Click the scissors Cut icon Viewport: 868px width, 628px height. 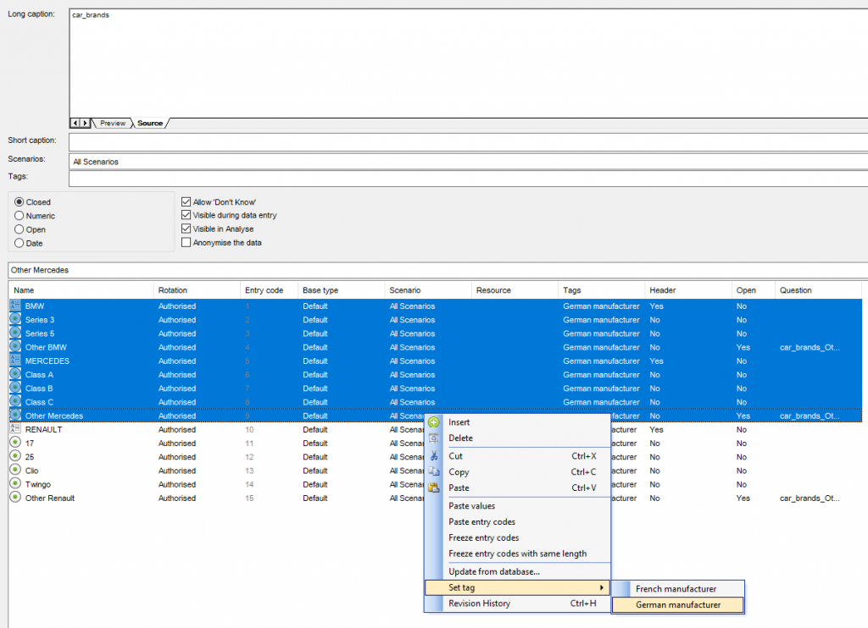click(433, 456)
